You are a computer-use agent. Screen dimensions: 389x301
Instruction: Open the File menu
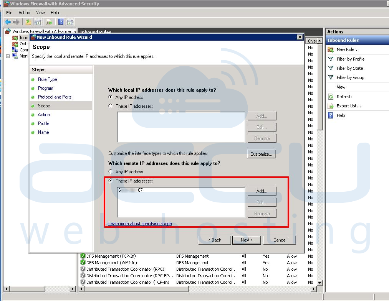click(9, 13)
